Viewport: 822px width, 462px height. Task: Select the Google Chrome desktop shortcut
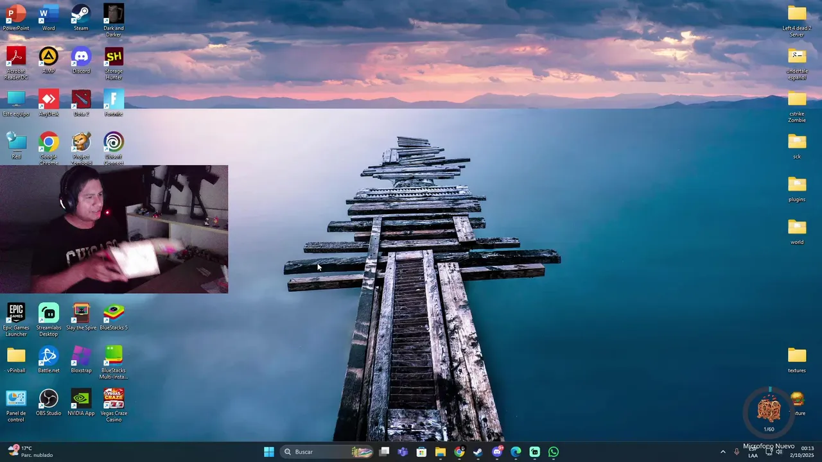tap(49, 148)
